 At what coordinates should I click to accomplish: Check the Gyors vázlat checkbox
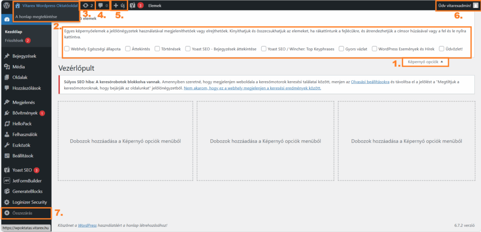[341, 48]
